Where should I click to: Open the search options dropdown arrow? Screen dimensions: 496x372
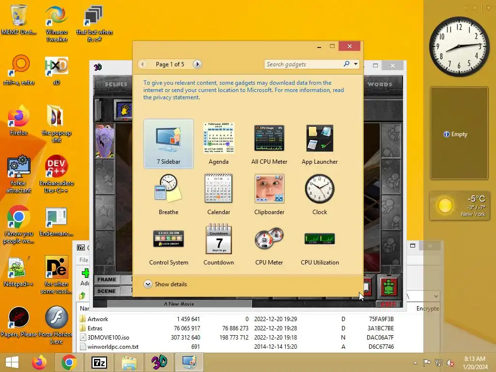pyautogui.click(x=356, y=64)
